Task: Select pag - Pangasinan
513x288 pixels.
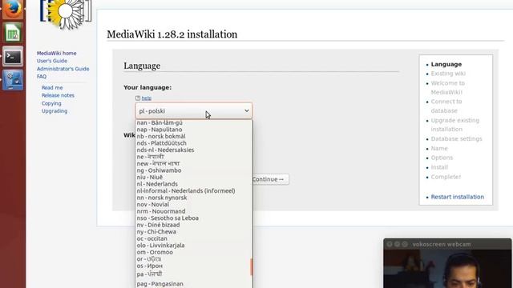Action: click(194, 284)
